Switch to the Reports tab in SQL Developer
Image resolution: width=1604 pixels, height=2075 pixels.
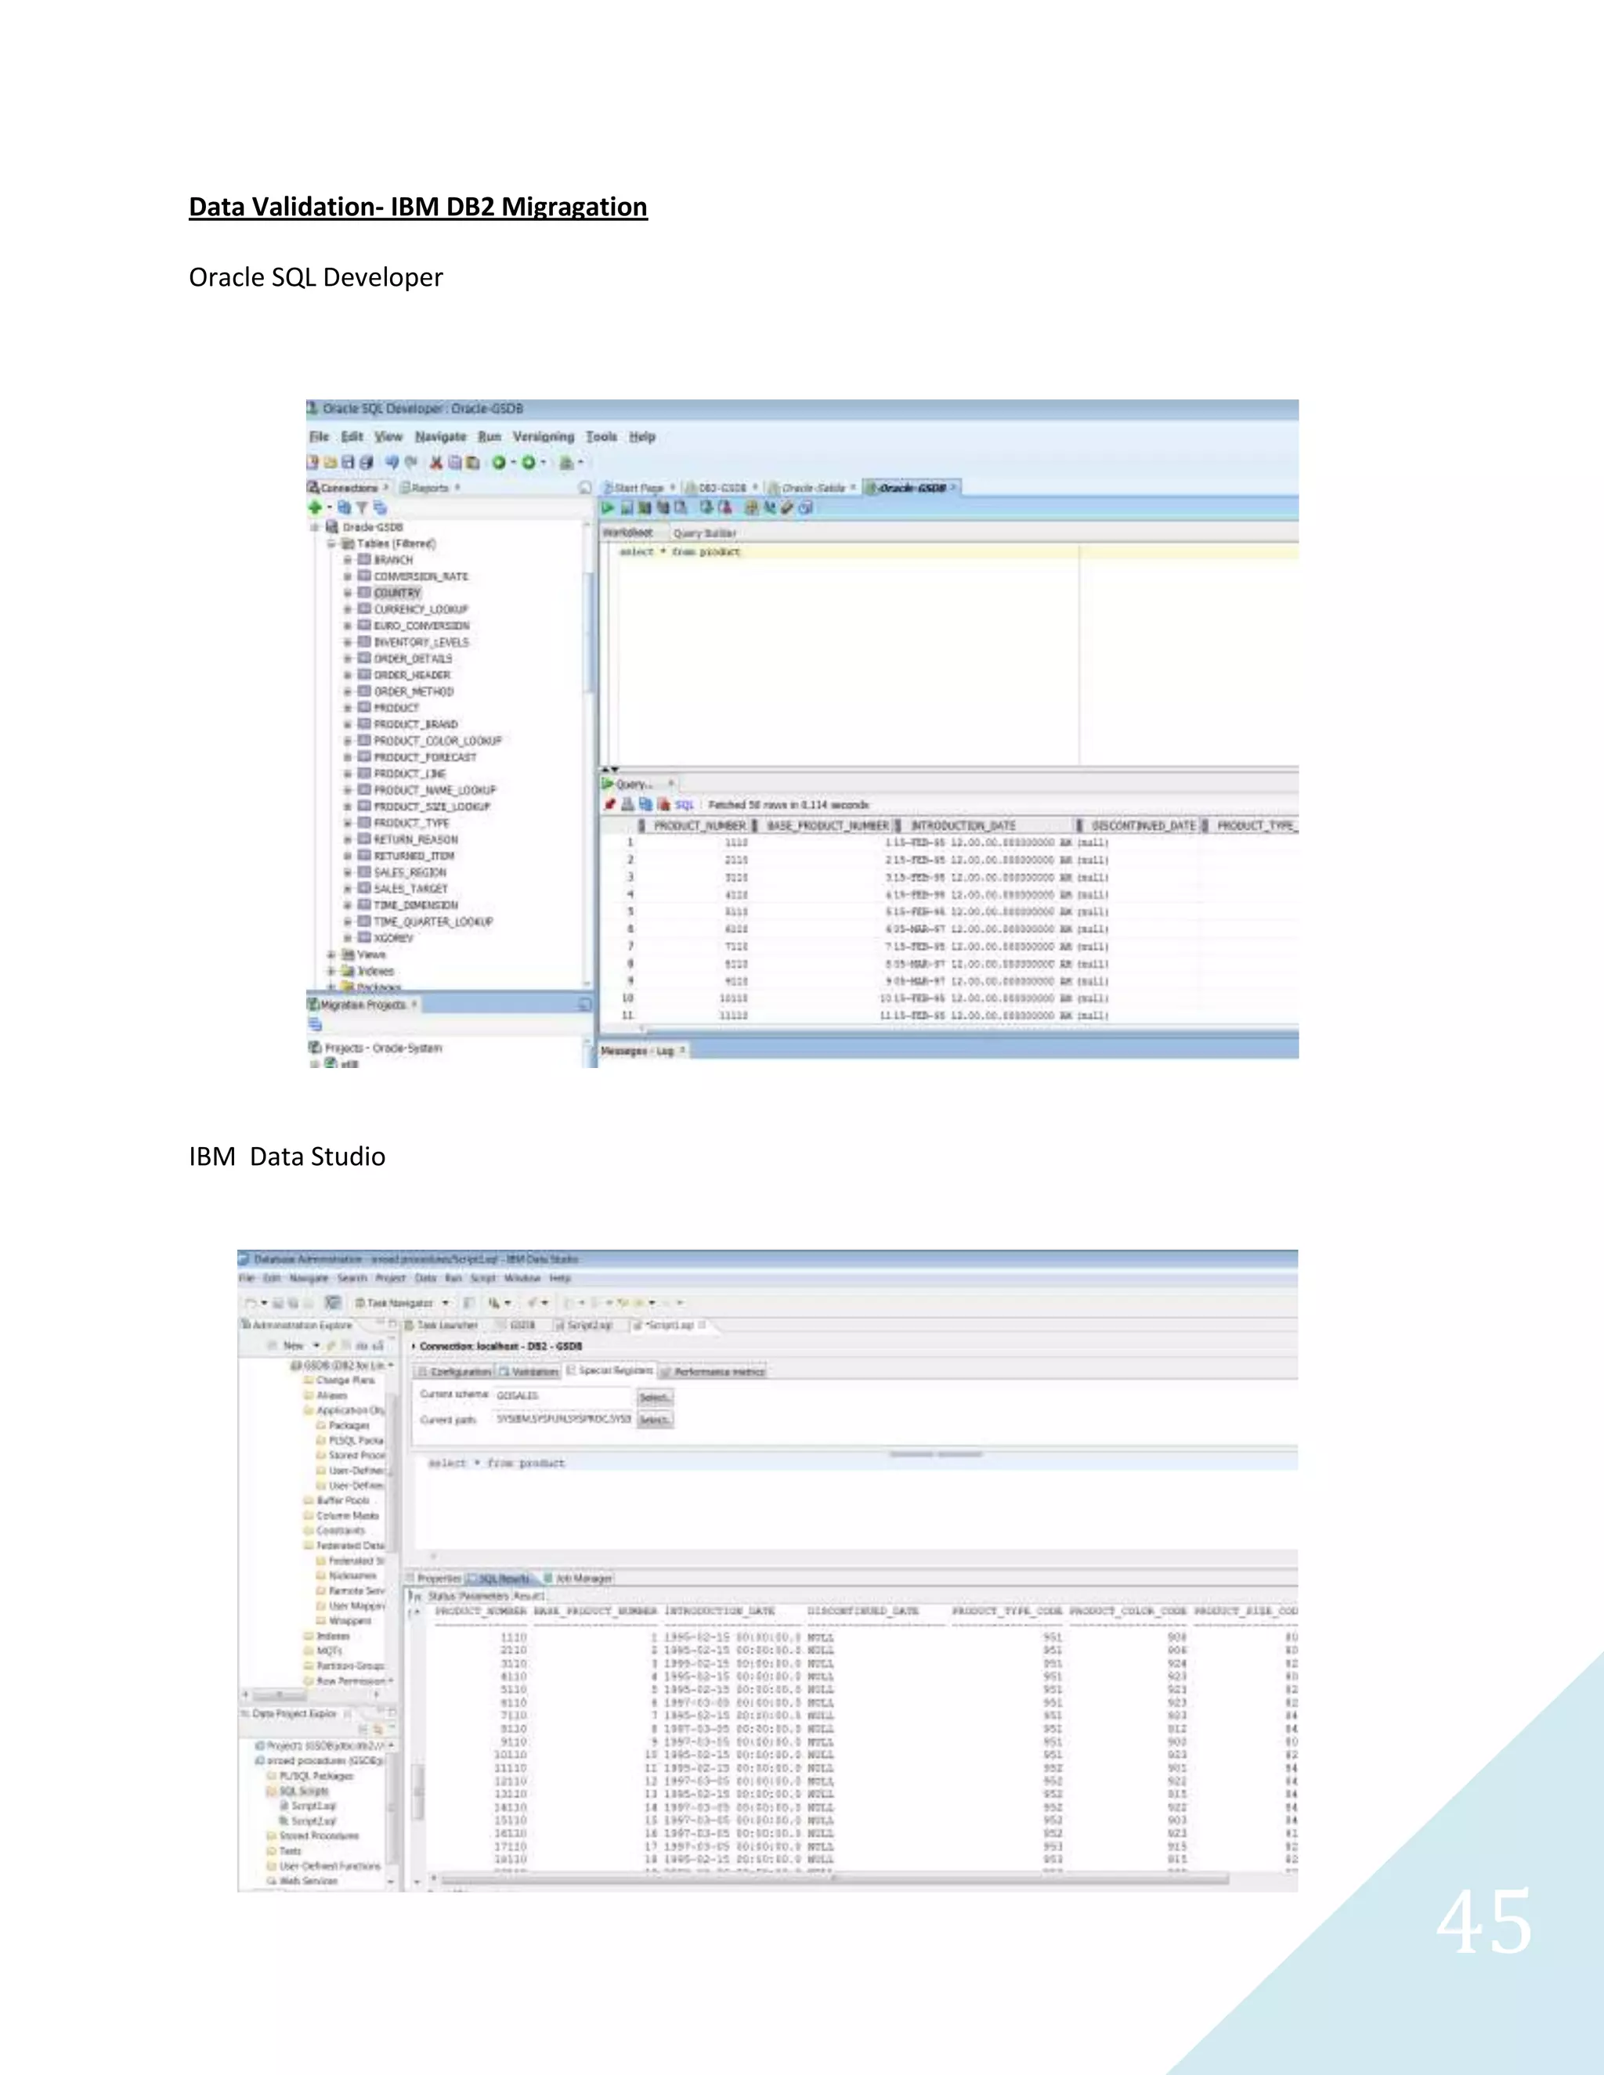point(431,487)
